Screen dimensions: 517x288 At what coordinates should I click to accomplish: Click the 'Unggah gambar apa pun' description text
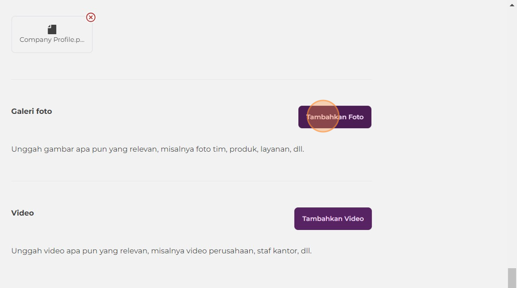pos(157,149)
